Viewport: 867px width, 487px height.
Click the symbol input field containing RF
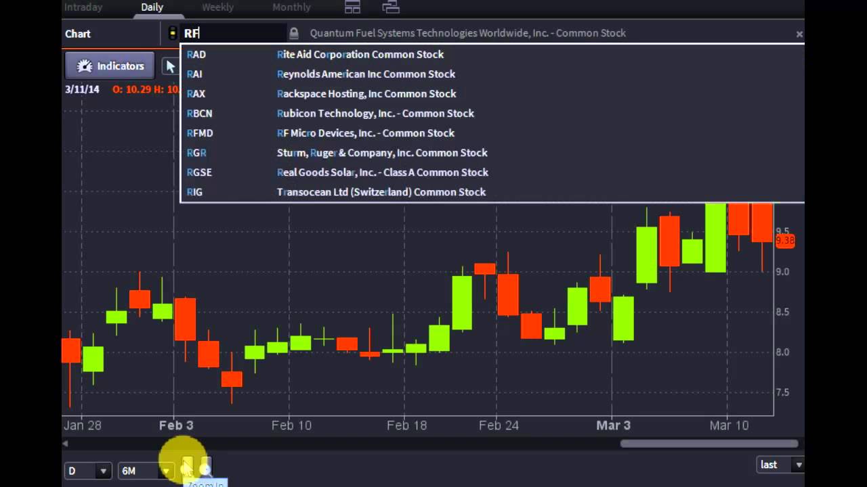pyautogui.click(x=234, y=33)
